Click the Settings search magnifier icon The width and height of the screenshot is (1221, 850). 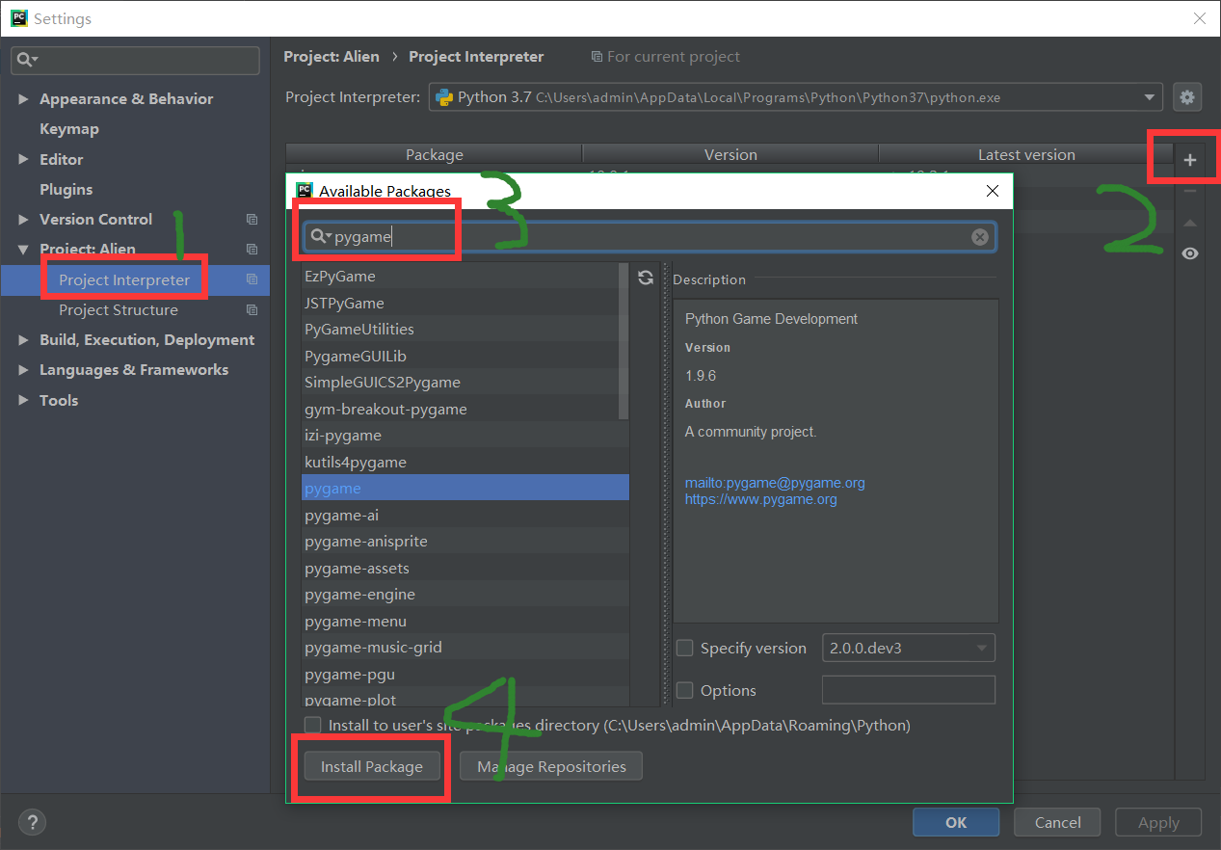point(27,60)
